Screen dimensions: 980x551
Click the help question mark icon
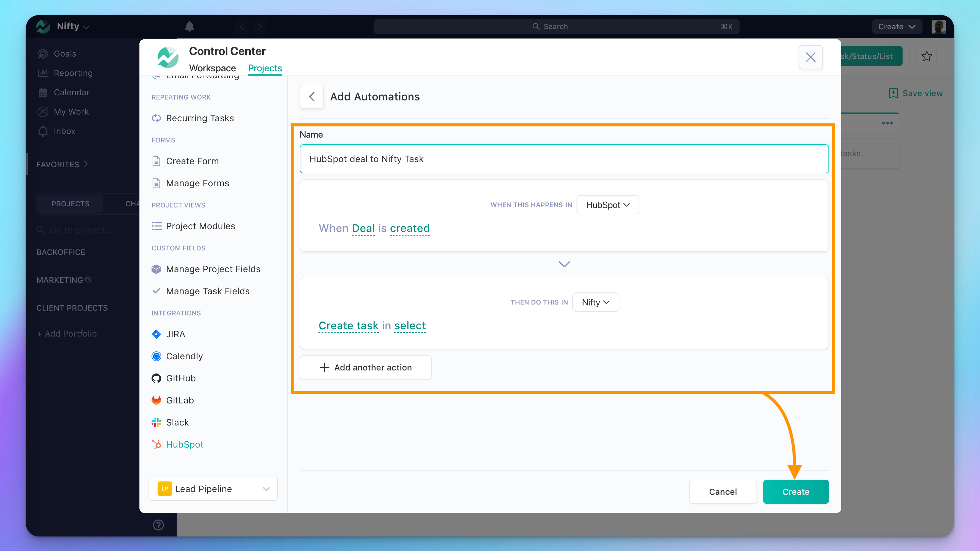tap(158, 525)
